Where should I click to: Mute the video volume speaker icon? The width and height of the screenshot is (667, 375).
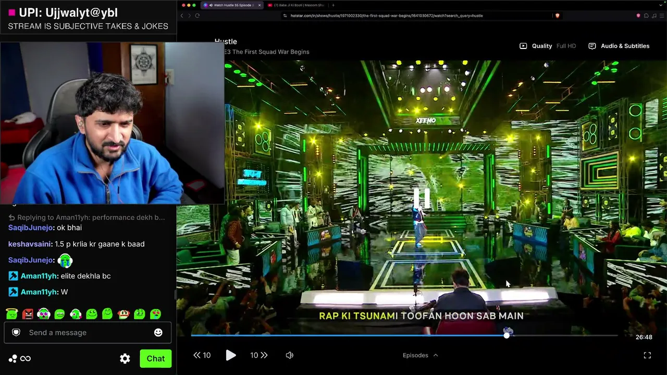[290, 355]
